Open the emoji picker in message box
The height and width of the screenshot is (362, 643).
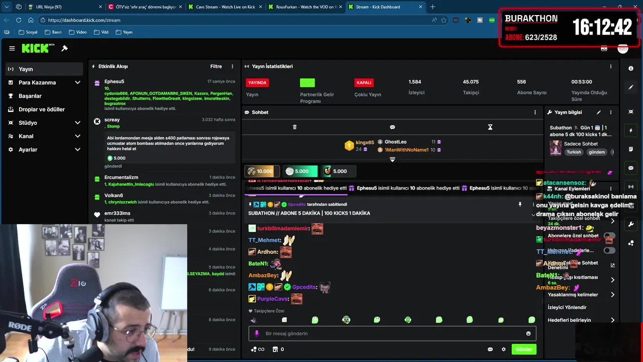[x=528, y=333]
